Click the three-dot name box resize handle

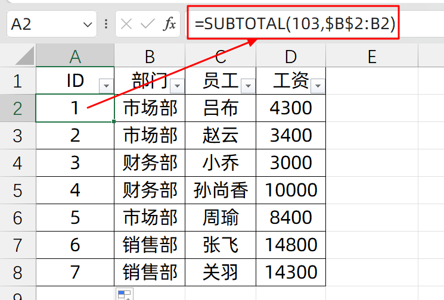point(106,24)
